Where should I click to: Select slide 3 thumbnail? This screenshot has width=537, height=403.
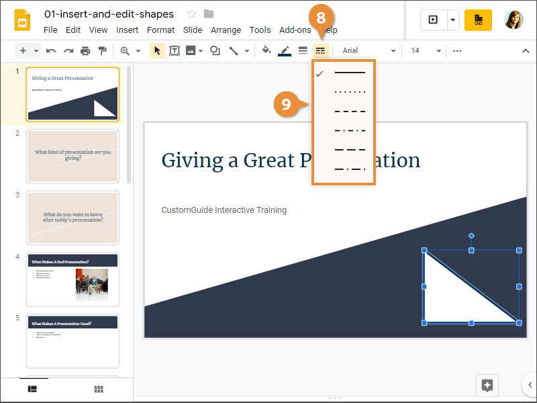tap(72, 218)
